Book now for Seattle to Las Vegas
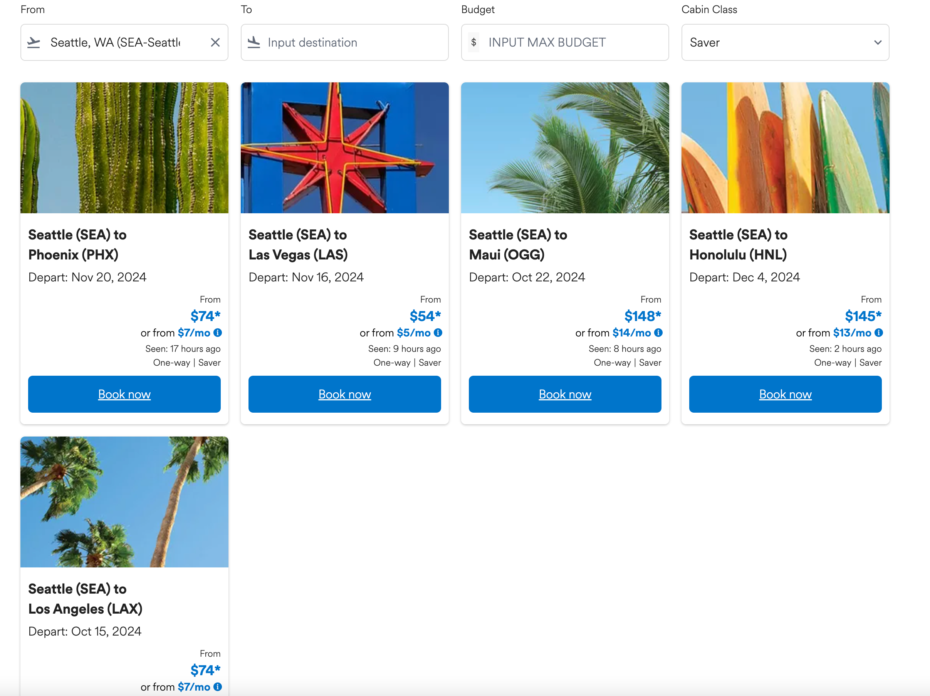Screen dimensions: 930x696 (344, 394)
